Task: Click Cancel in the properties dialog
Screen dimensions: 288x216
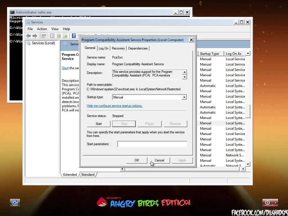Action: [x=159, y=160]
